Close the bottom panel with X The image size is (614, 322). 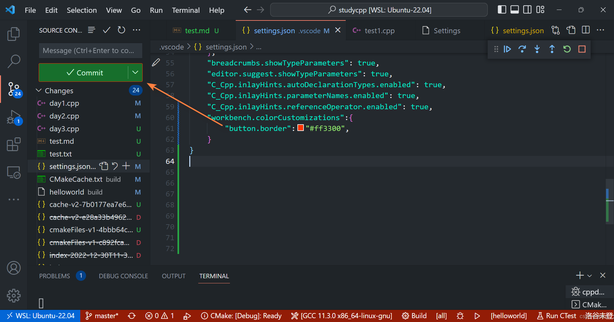click(602, 275)
